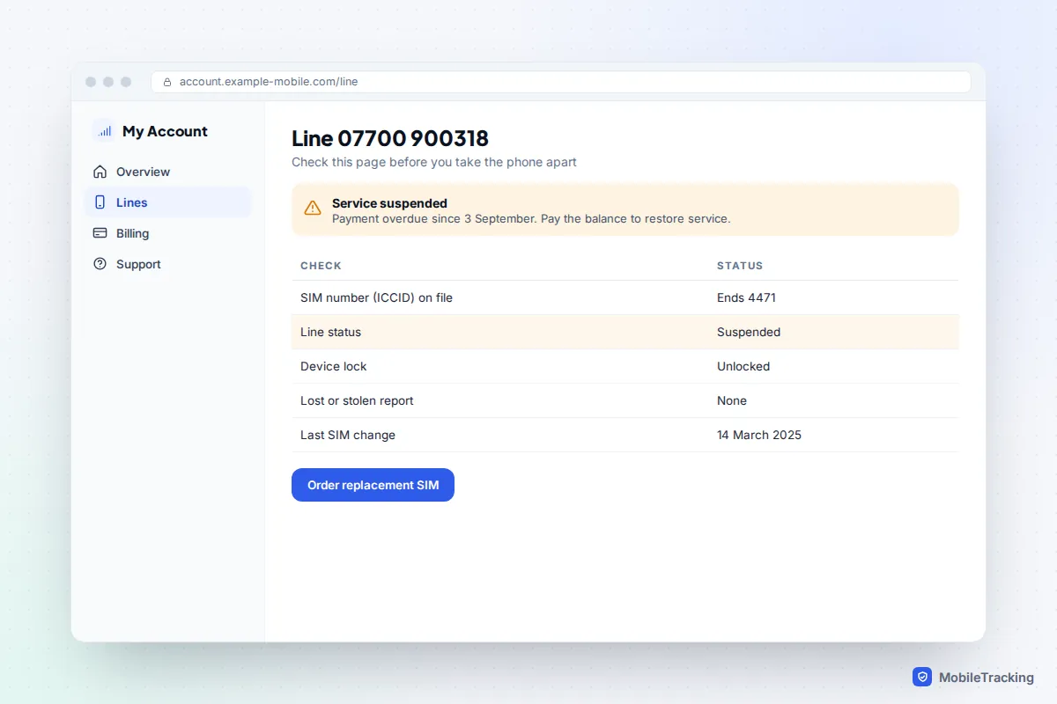Click the Unlocked status value
The height and width of the screenshot is (704, 1057).
743,366
